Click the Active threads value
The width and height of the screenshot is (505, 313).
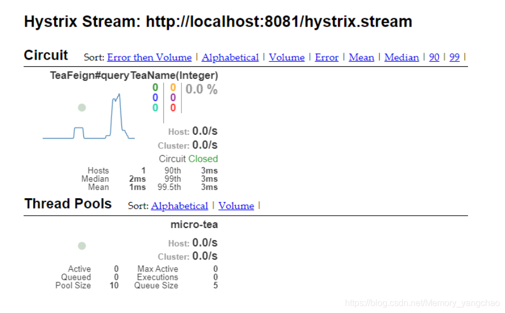tap(116, 268)
